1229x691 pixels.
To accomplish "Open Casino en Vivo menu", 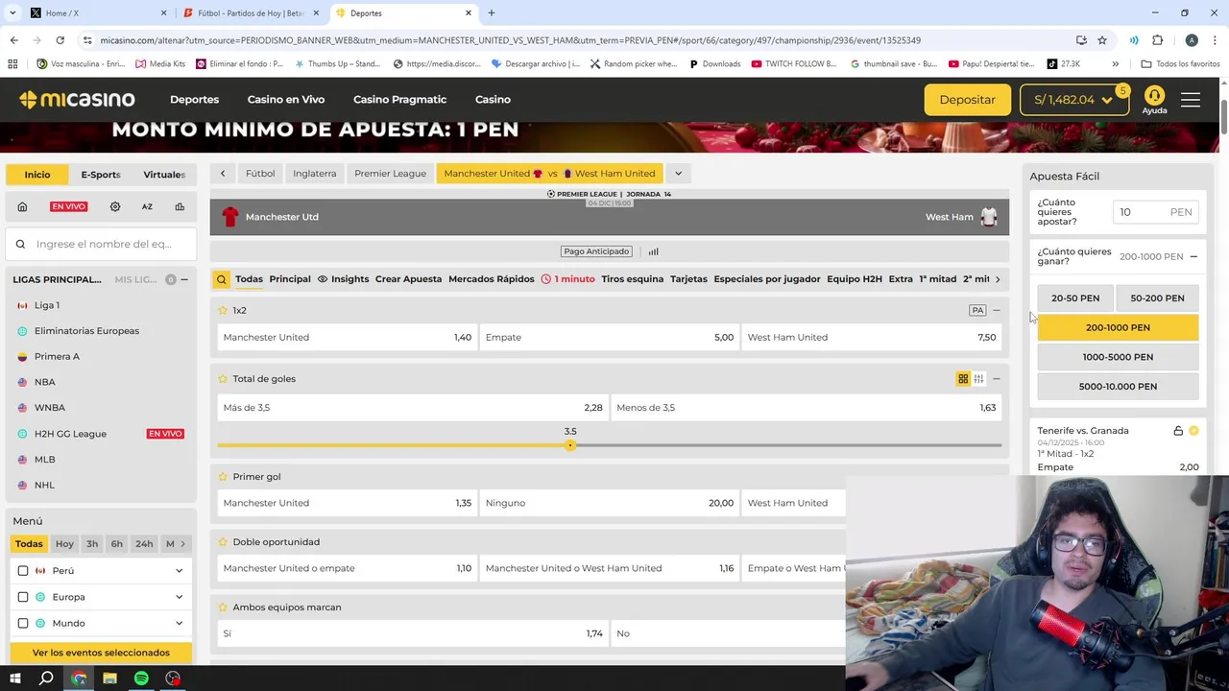I will pos(286,100).
